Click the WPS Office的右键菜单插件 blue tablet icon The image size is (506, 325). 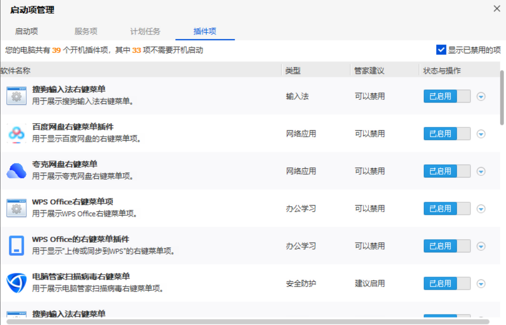17,246
